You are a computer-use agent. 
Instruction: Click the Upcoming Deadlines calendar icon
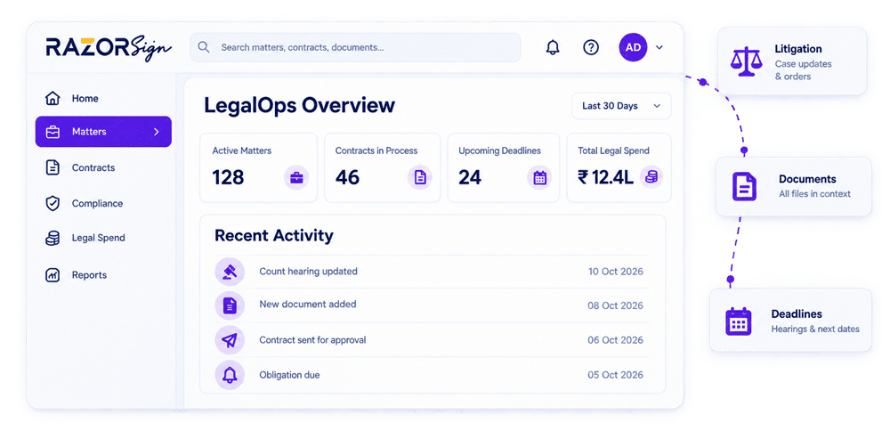point(540,178)
